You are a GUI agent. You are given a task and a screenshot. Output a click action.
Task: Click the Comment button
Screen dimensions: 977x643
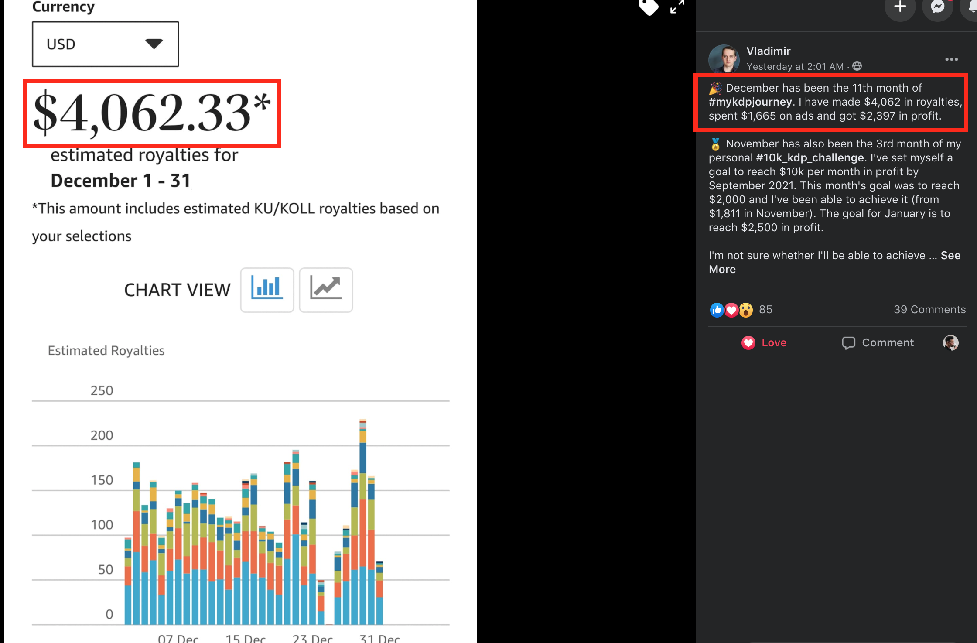(878, 343)
